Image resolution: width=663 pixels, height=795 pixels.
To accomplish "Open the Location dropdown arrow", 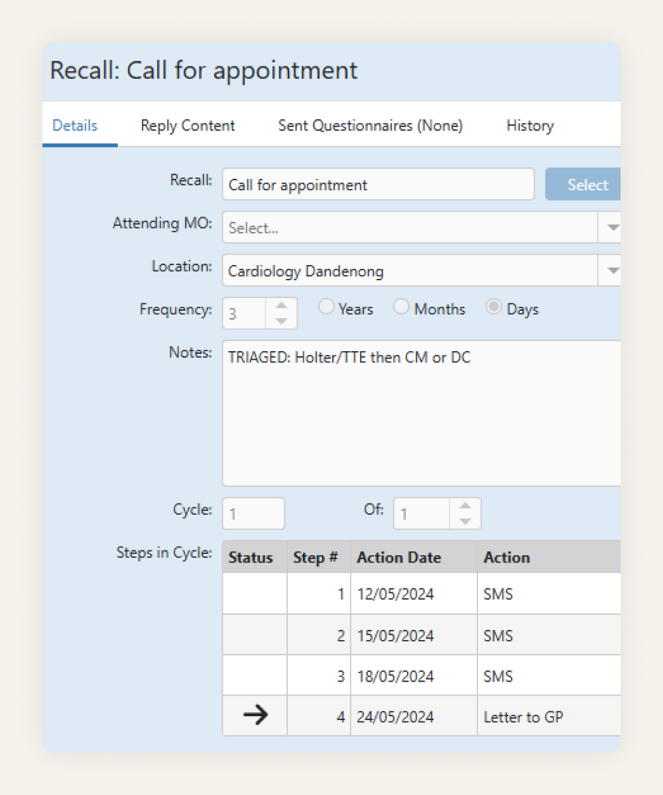I will [x=610, y=270].
